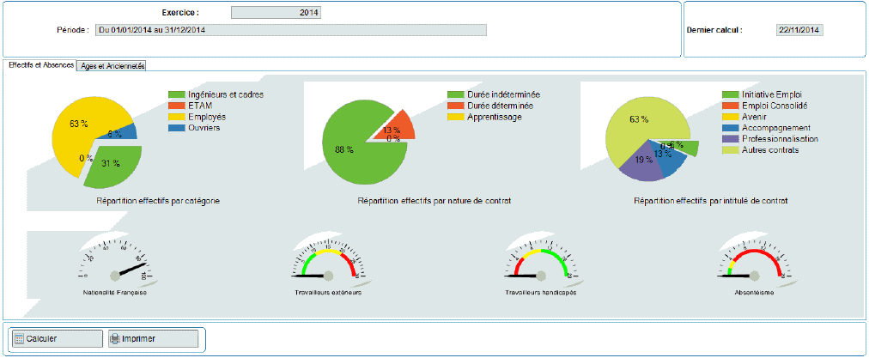Click the 'Professionnalisation' legend text
Viewport: 869px width, 358px height.
pos(780,139)
